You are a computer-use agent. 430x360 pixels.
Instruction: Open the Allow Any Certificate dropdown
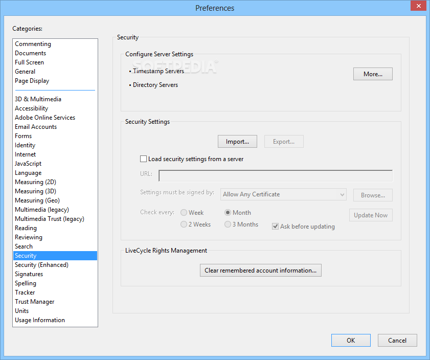283,194
